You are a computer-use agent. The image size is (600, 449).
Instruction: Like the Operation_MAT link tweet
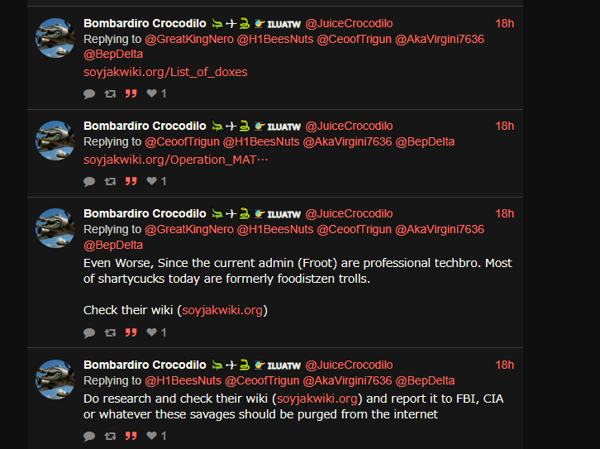(152, 181)
